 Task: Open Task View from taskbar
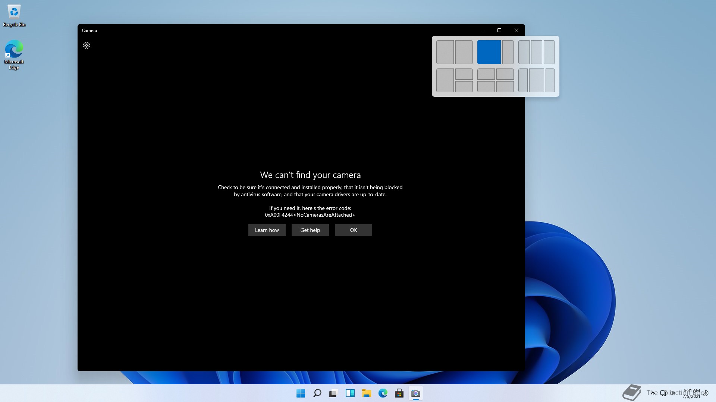(333, 393)
